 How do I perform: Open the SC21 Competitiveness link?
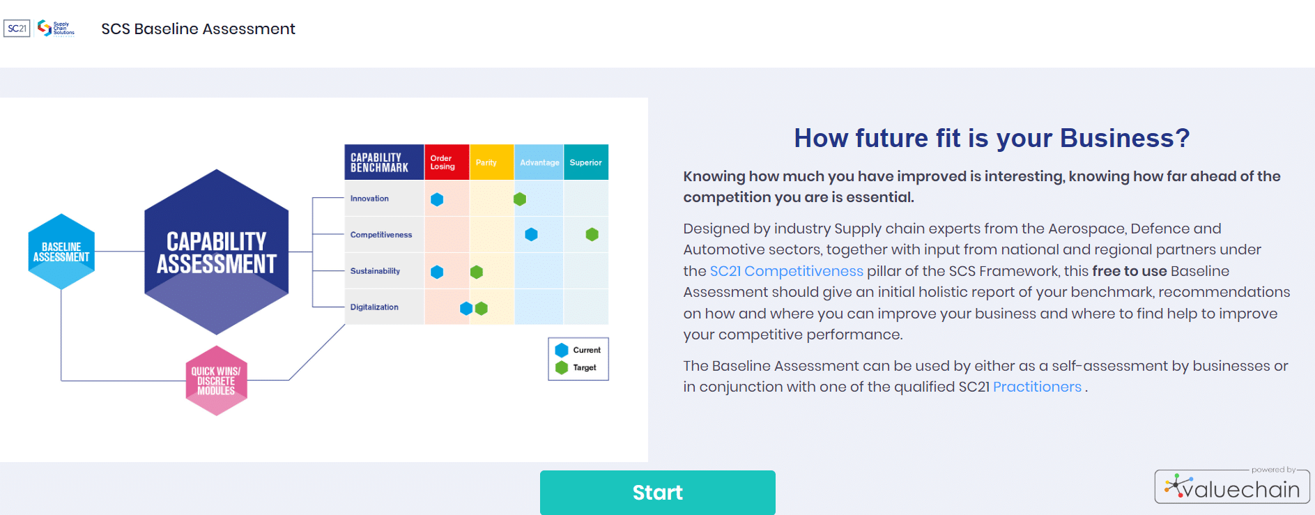[785, 271]
